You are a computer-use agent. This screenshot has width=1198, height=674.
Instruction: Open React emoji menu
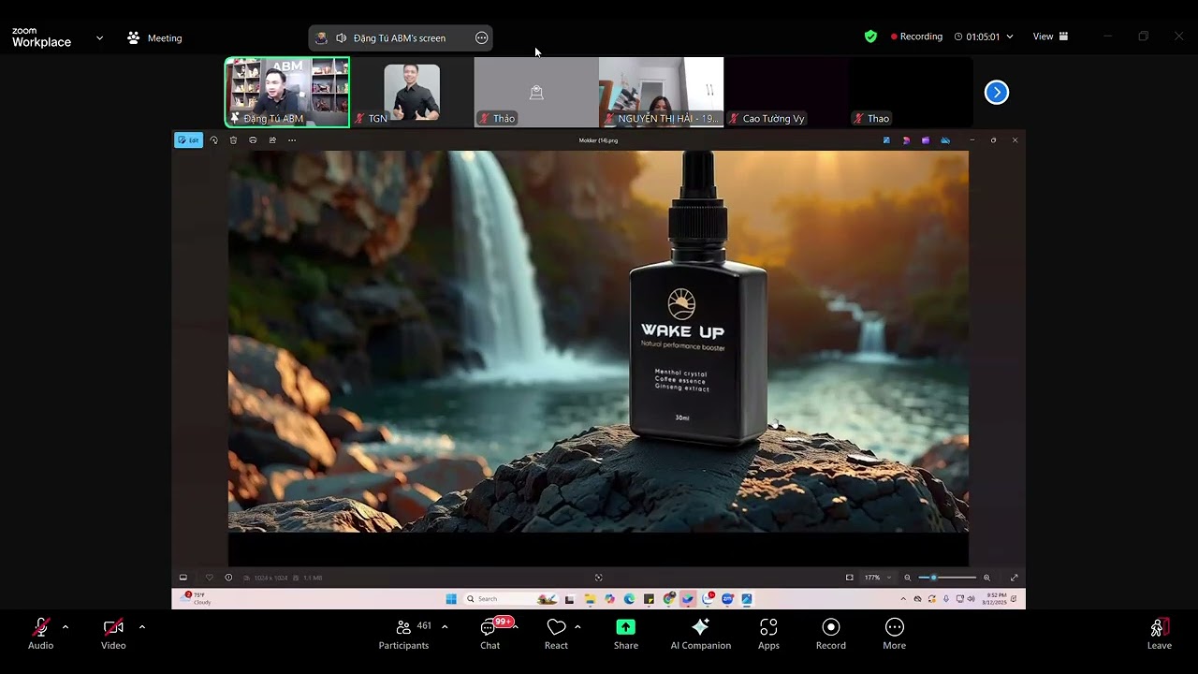pyautogui.click(x=556, y=633)
